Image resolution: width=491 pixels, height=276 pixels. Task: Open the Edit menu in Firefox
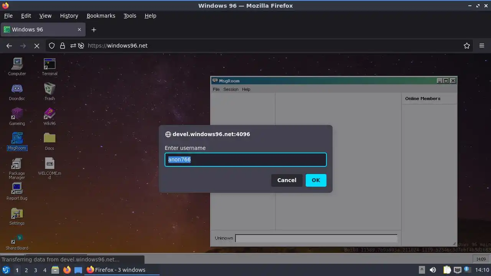coord(26,16)
